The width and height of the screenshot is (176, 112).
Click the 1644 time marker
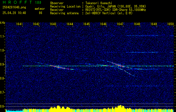pos(70,24)
